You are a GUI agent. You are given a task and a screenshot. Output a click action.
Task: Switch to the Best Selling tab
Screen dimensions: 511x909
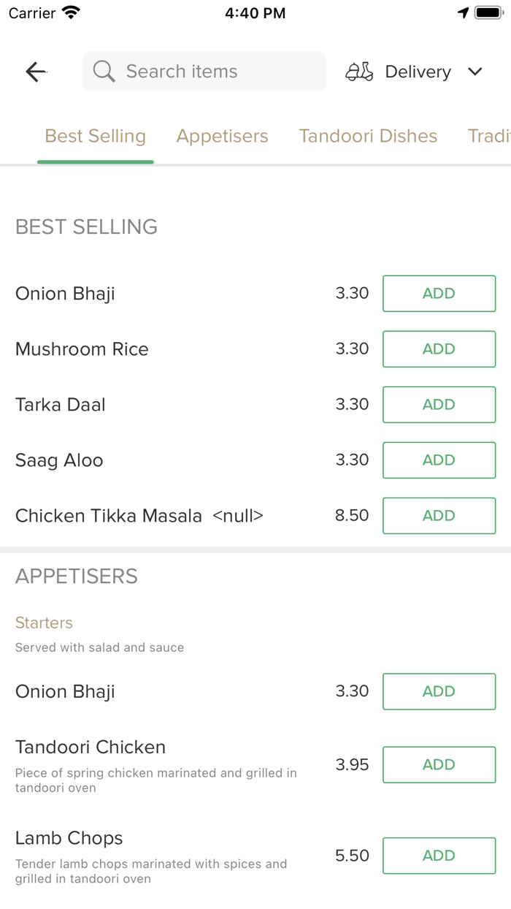[x=96, y=136]
